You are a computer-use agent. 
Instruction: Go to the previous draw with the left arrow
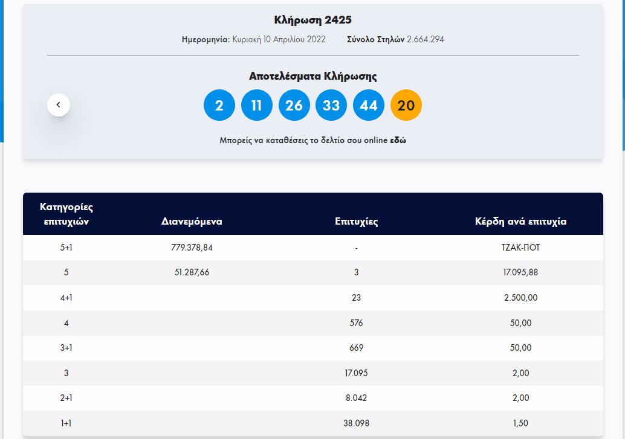59,104
